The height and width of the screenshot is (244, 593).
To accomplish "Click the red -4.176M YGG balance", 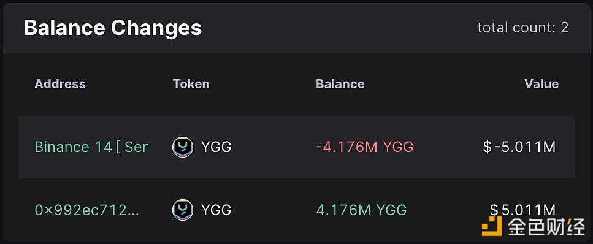I will click(x=365, y=147).
